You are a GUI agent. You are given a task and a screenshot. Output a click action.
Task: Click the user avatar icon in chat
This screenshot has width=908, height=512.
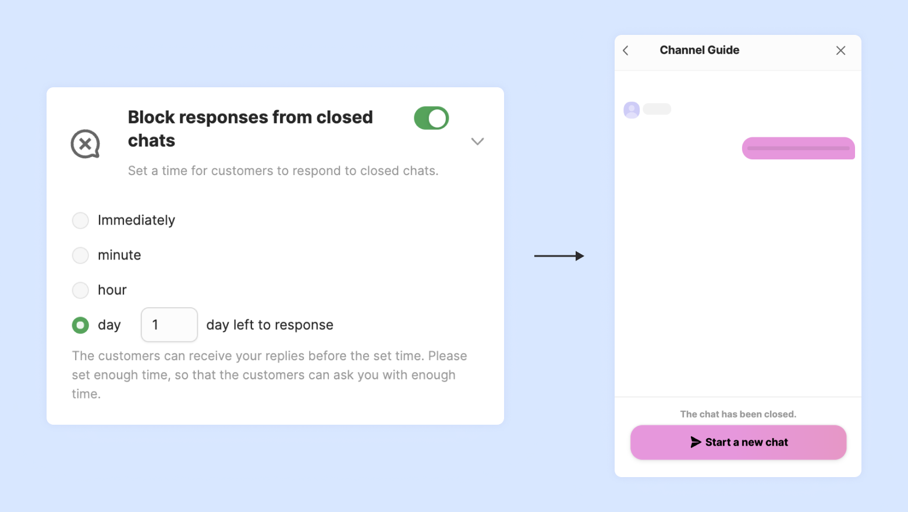632,109
